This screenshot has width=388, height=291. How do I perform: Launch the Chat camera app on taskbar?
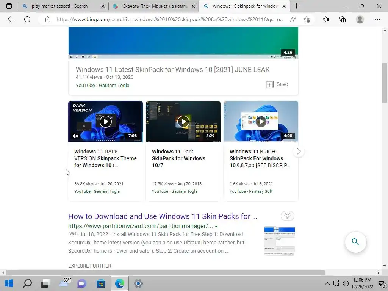click(82, 283)
